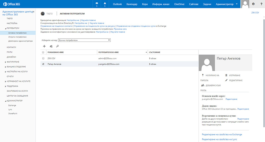The width and height of the screenshot is (265, 142).
Task: Click the delete user trash icon
Action: (x=226, y=75)
